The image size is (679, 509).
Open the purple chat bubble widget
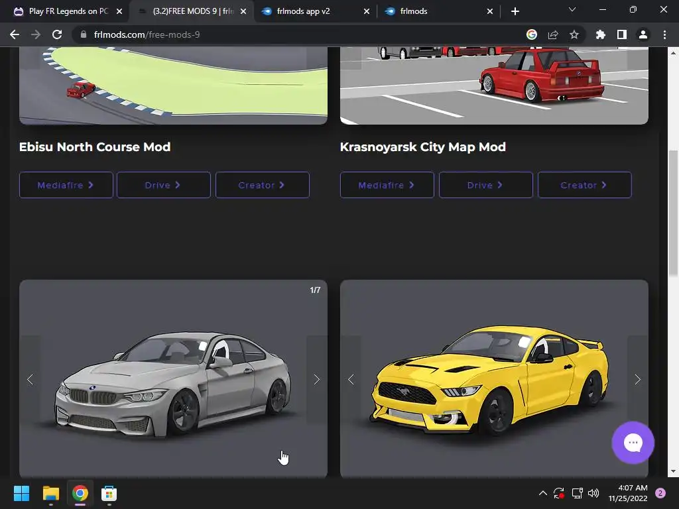pos(633,442)
